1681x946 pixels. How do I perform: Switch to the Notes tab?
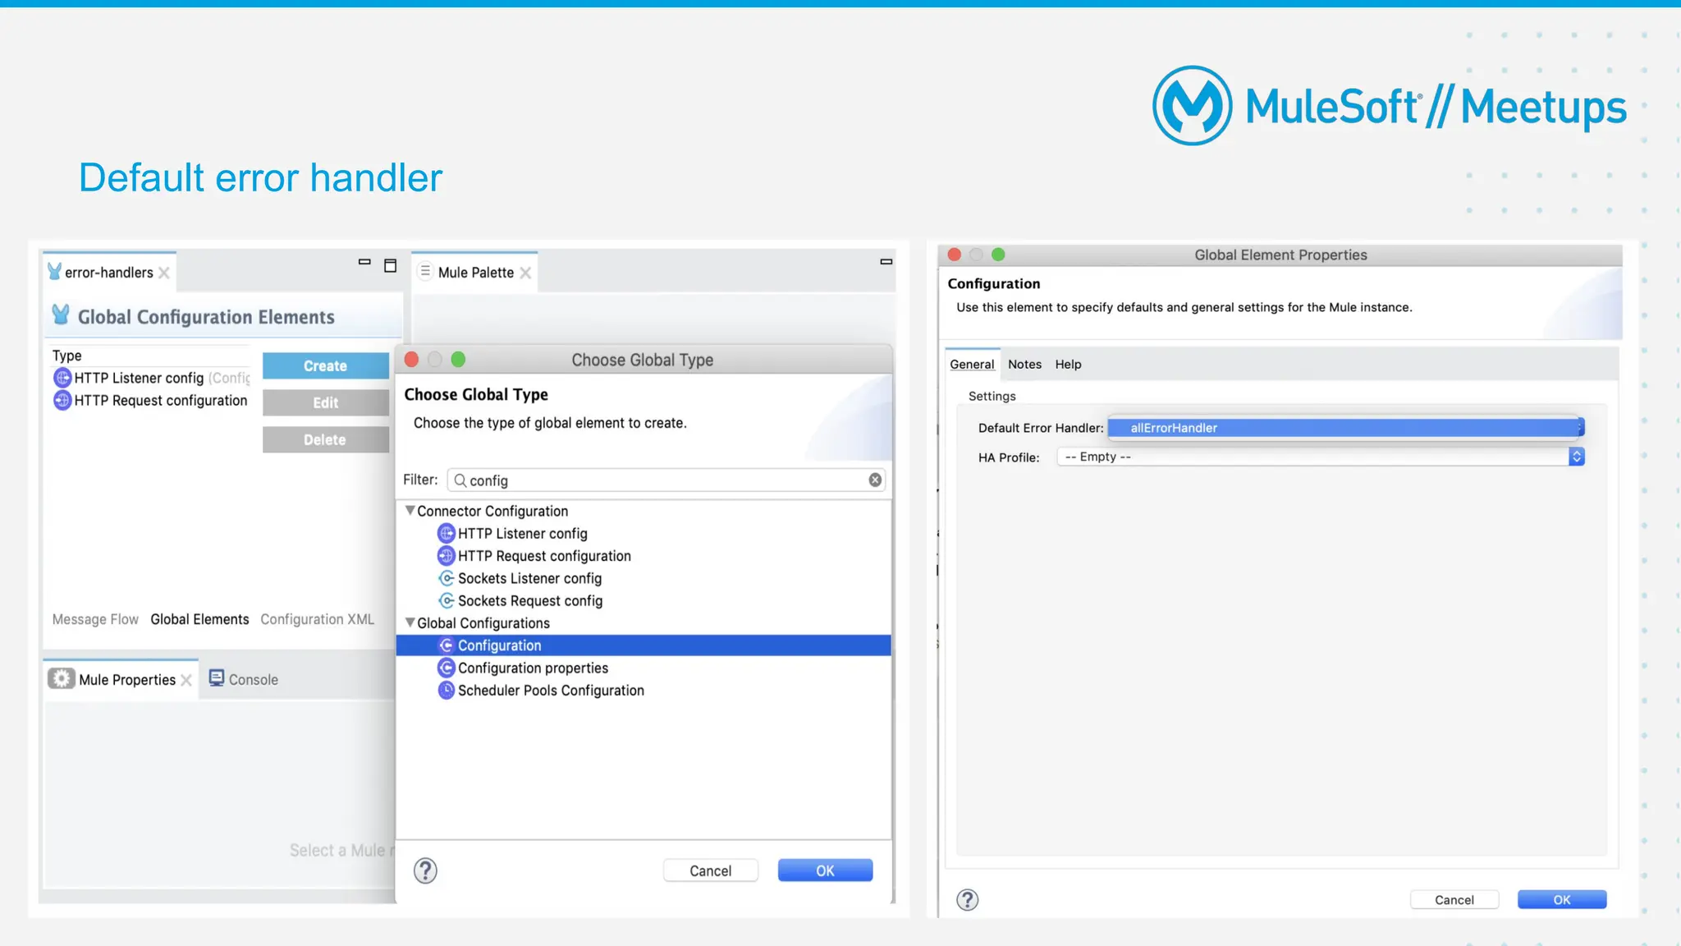[1024, 364]
